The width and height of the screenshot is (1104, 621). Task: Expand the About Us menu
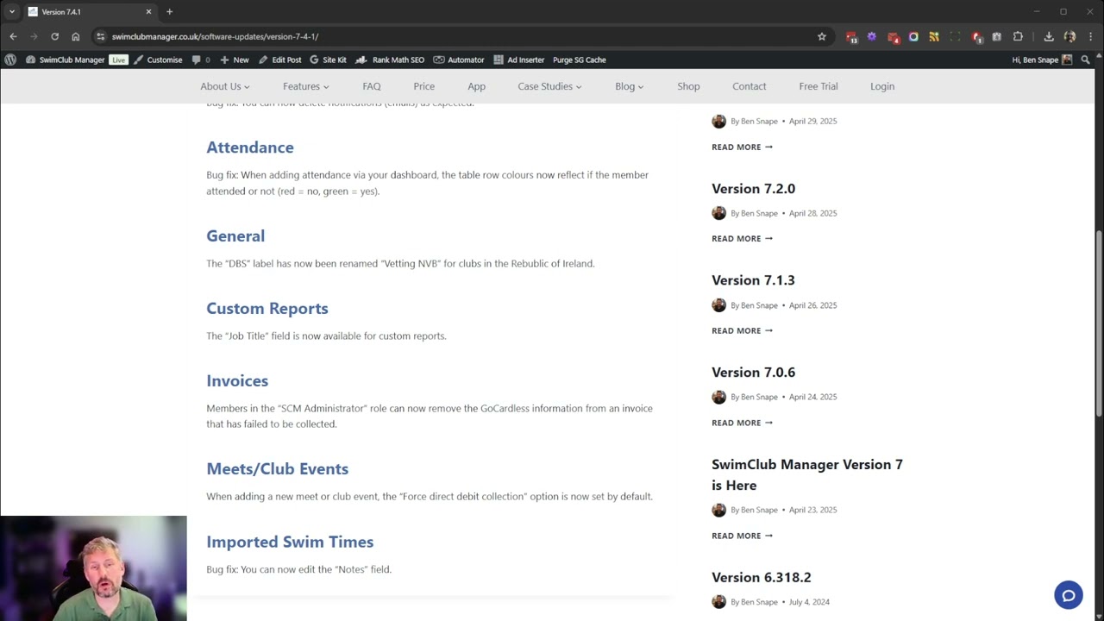(x=225, y=86)
